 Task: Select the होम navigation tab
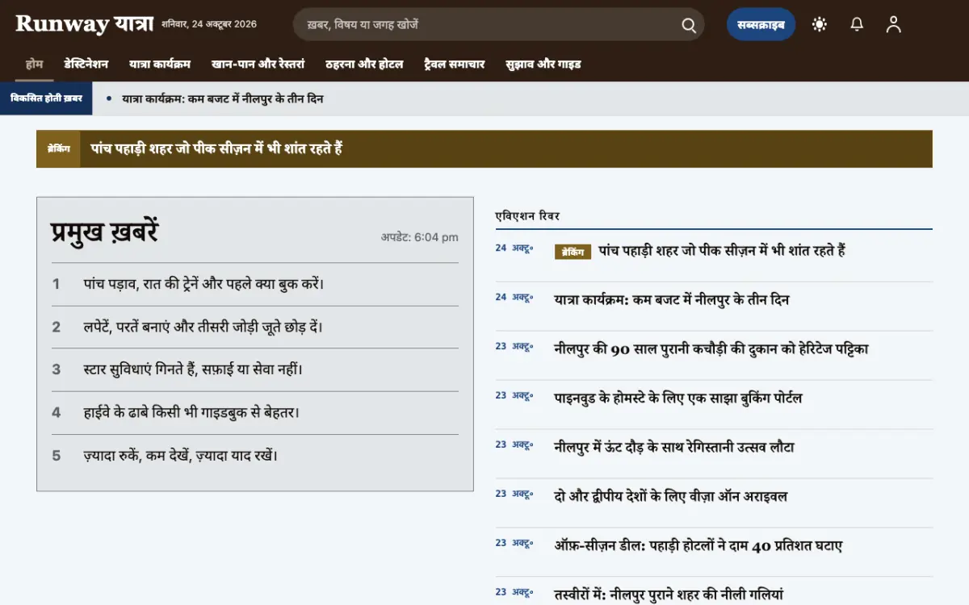tap(34, 64)
